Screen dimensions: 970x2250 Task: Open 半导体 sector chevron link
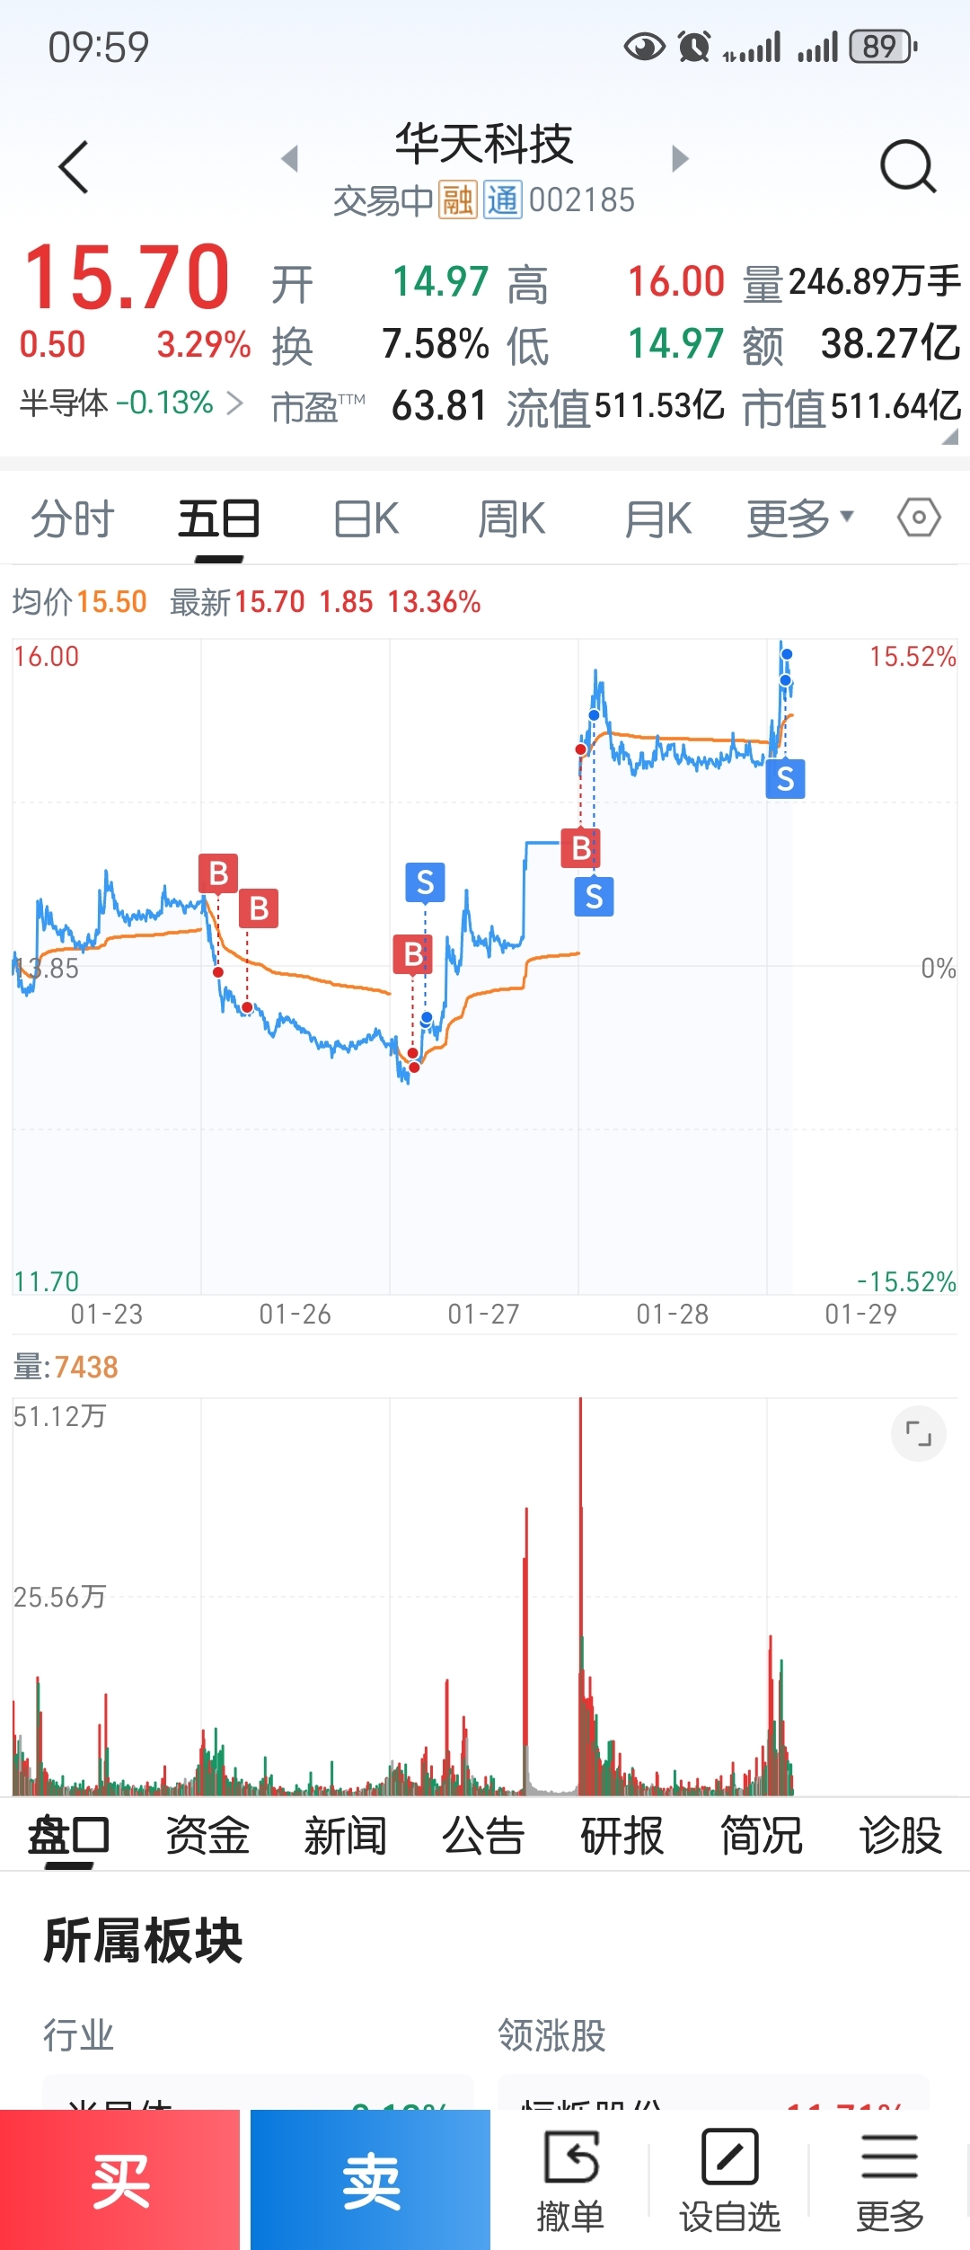[x=235, y=403]
